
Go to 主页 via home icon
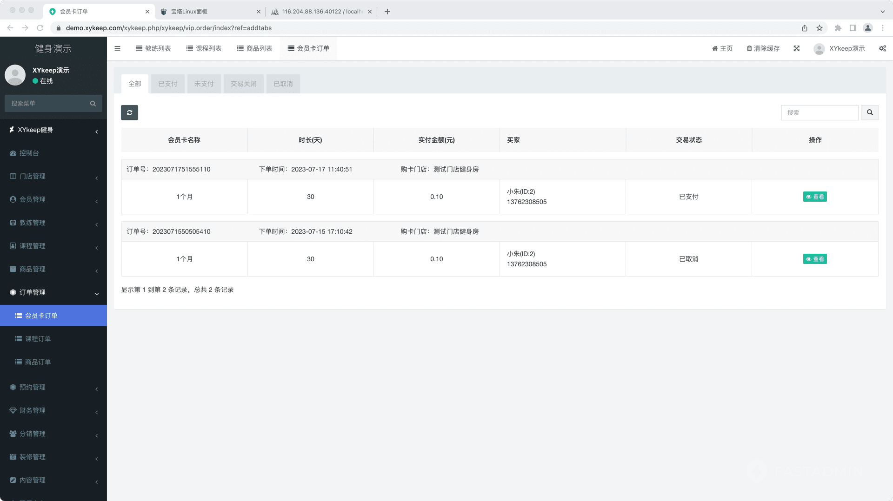(715, 48)
